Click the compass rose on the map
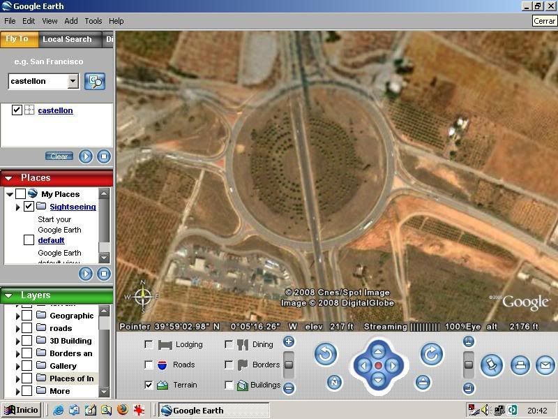Screen dimensions: 558x419 (x=143, y=296)
